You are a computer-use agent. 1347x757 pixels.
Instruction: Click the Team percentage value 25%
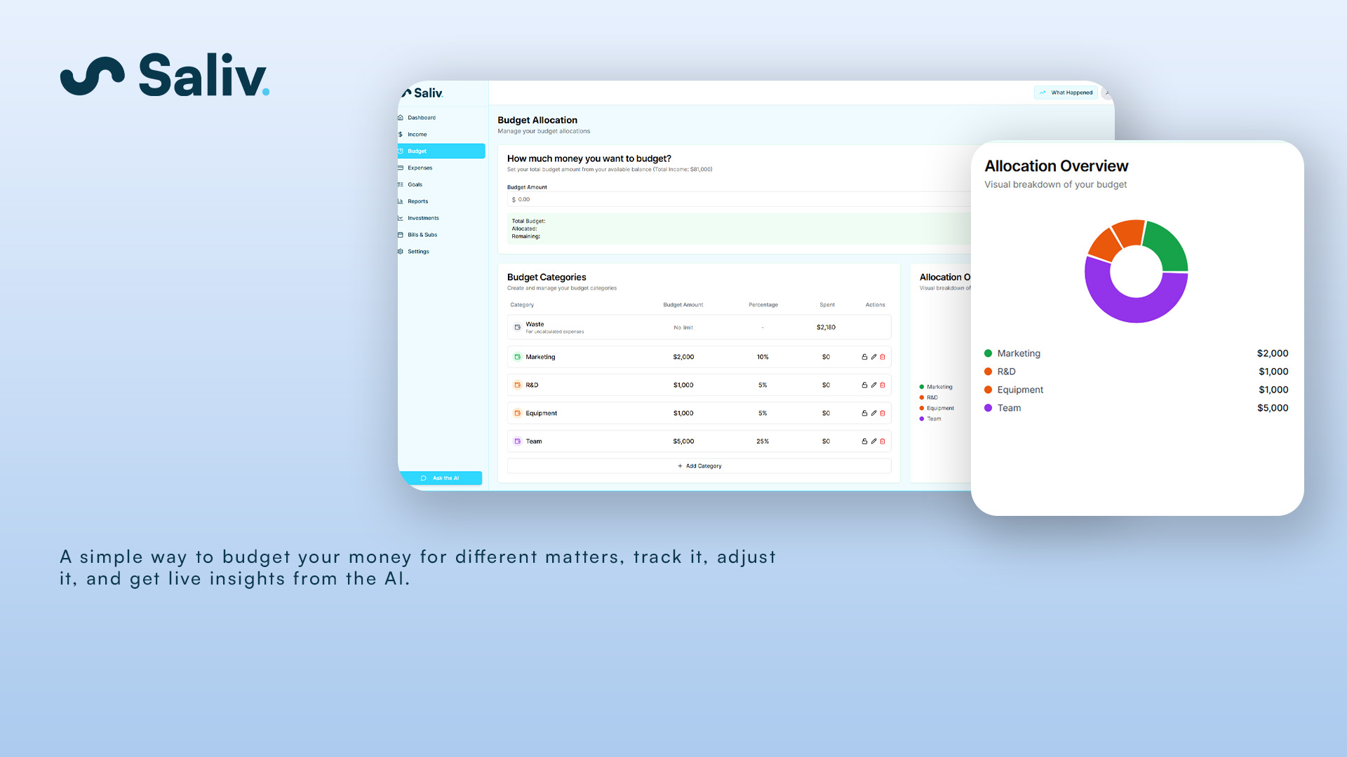coord(763,441)
